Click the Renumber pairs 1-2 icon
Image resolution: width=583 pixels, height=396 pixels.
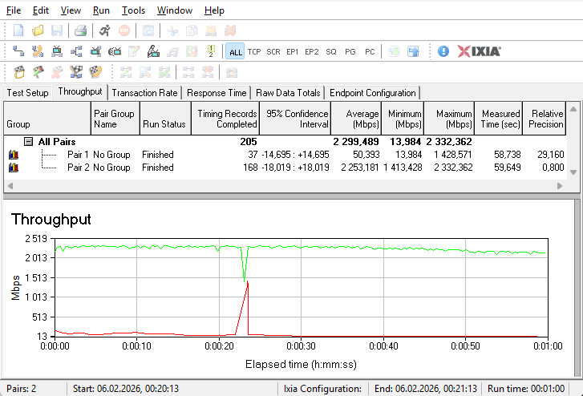(x=210, y=51)
